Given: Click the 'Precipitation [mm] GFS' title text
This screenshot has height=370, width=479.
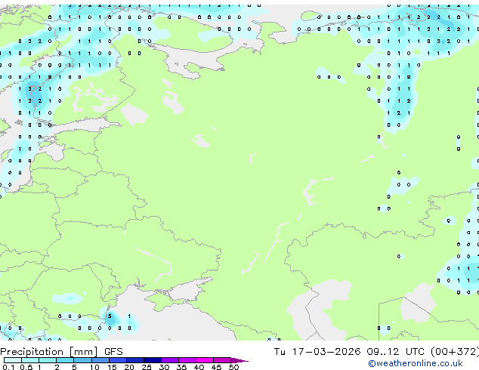Looking at the screenshot, I should tap(61, 352).
